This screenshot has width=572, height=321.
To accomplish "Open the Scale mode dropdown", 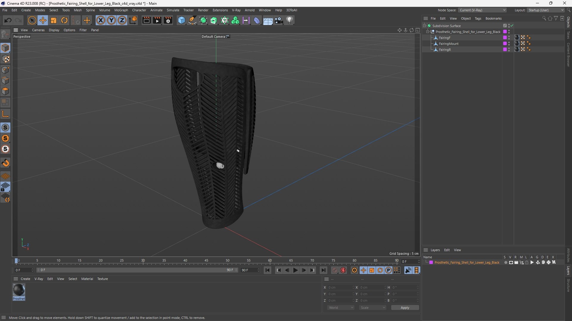I will point(373,308).
